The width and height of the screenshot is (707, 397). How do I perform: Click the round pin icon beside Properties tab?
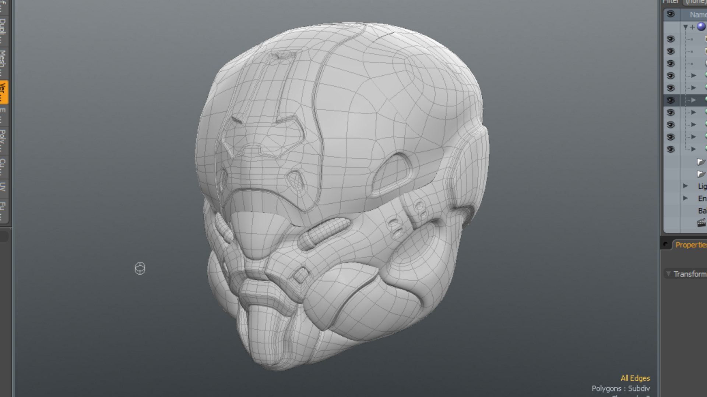(665, 244)
